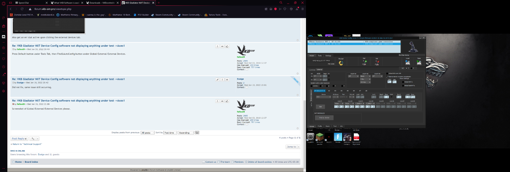Toggle SPI #1 Inv checkbox
The image size is (510, 172).
[x=329, y=76]
